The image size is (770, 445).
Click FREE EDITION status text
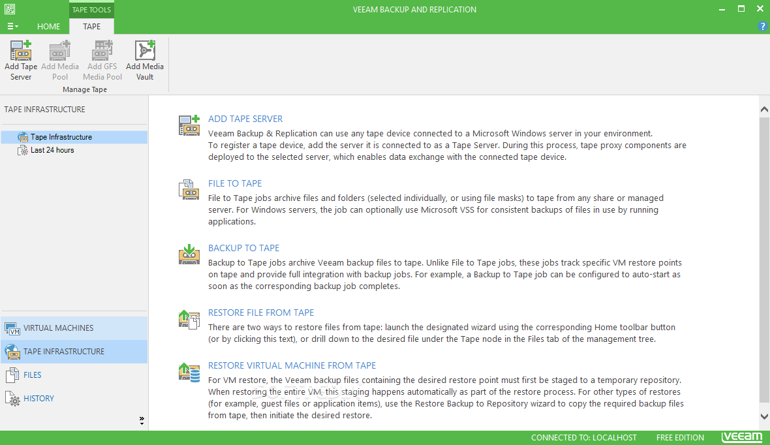pyautogui.click(x=680, y=438)
